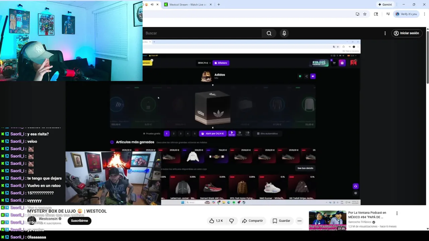This screenshot has width=429, height=241.
Task: Open Por La Ventana Podcast video title
Action: (367, 215)
